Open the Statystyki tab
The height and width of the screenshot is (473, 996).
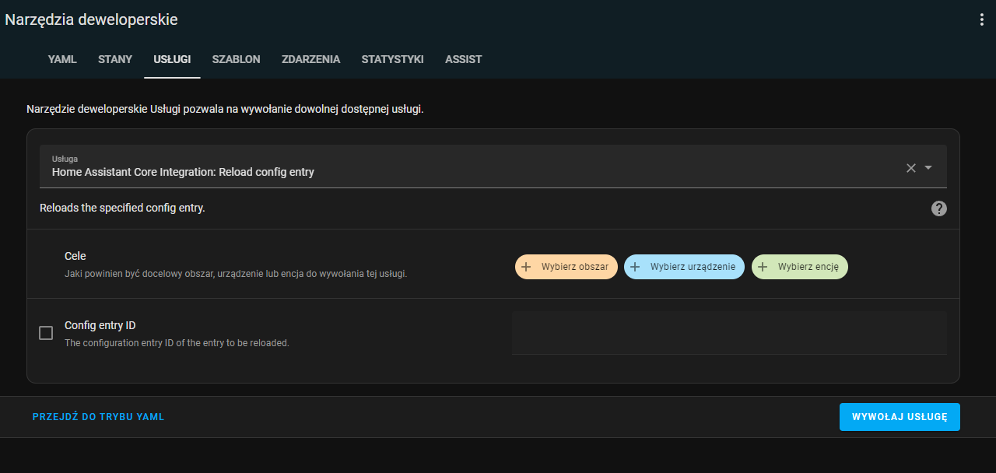(x=392, y=59)
